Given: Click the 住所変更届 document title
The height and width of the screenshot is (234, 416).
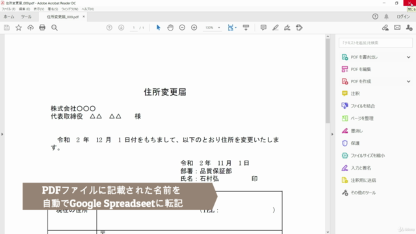Looking at the screenshot, I should (165, 92).
